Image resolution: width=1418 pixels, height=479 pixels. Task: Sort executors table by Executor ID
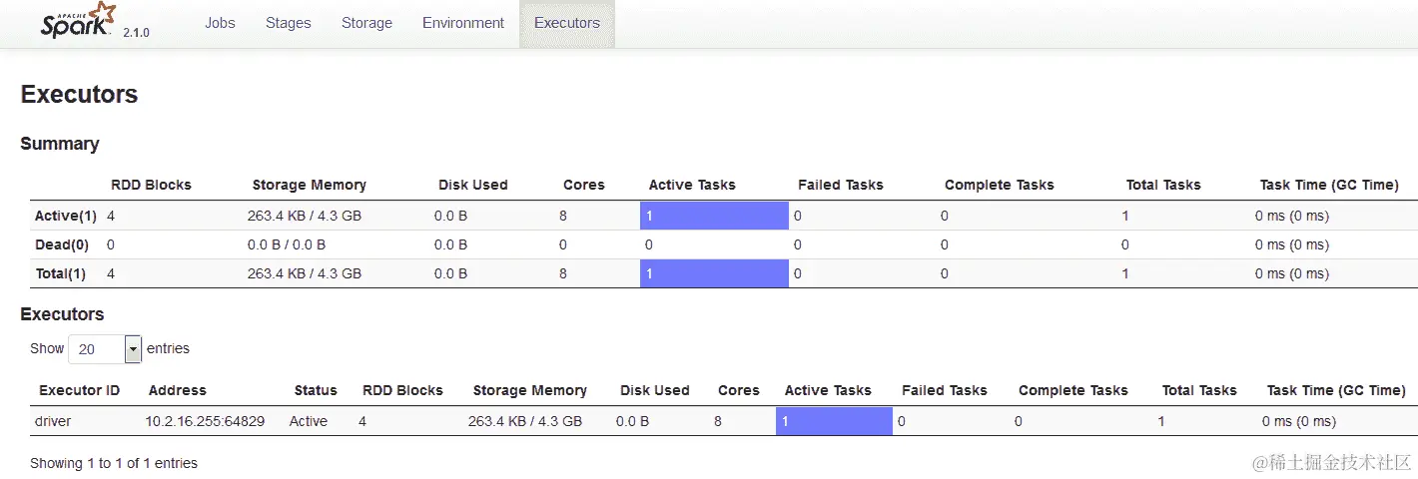pos(79,390)
